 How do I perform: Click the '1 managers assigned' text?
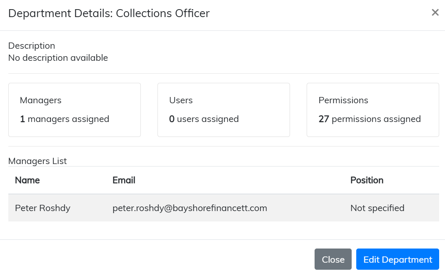tap(65, 119)
